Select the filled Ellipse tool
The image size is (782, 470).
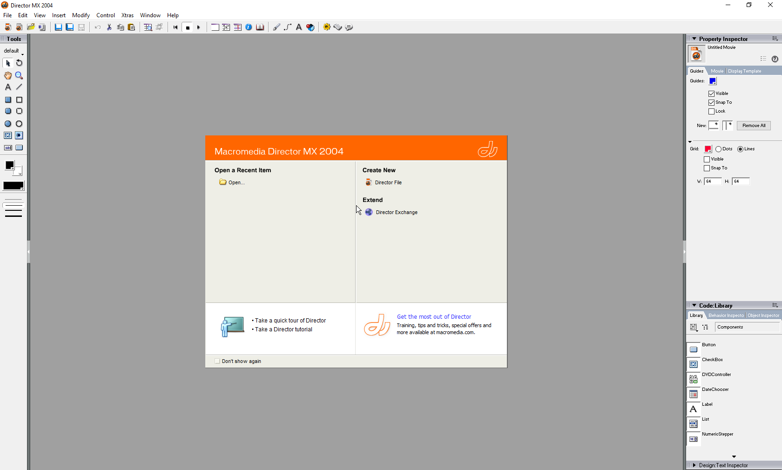click(8, 124)
